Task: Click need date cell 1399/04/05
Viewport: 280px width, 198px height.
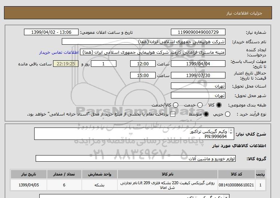Action: pyautogui.click(x=29, y=185)
